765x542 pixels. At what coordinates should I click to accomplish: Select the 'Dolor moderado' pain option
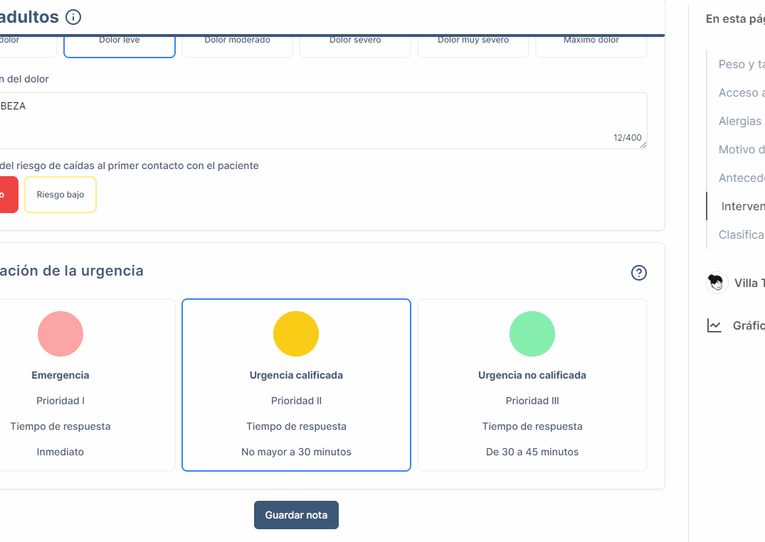point(237,46)
